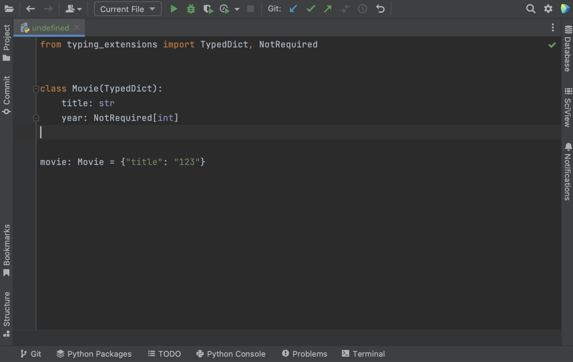The height and width of the screenshot is (362, 573).
Task: Open the Code With Me user dropdown
Action: point(73,9)
